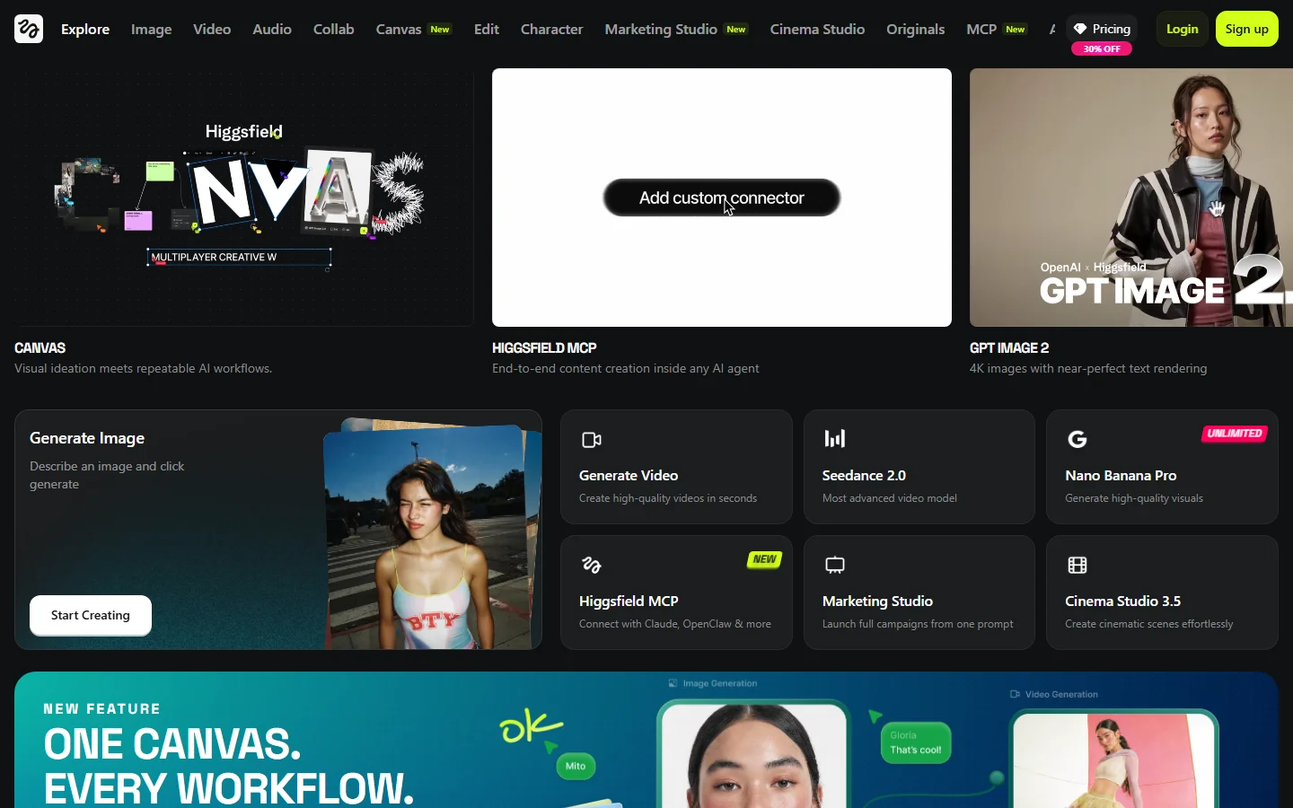Click the HIGGSFIELD MCP caption heading
1293x808 pixels.
pyautogui.click(x=544, y=347)
